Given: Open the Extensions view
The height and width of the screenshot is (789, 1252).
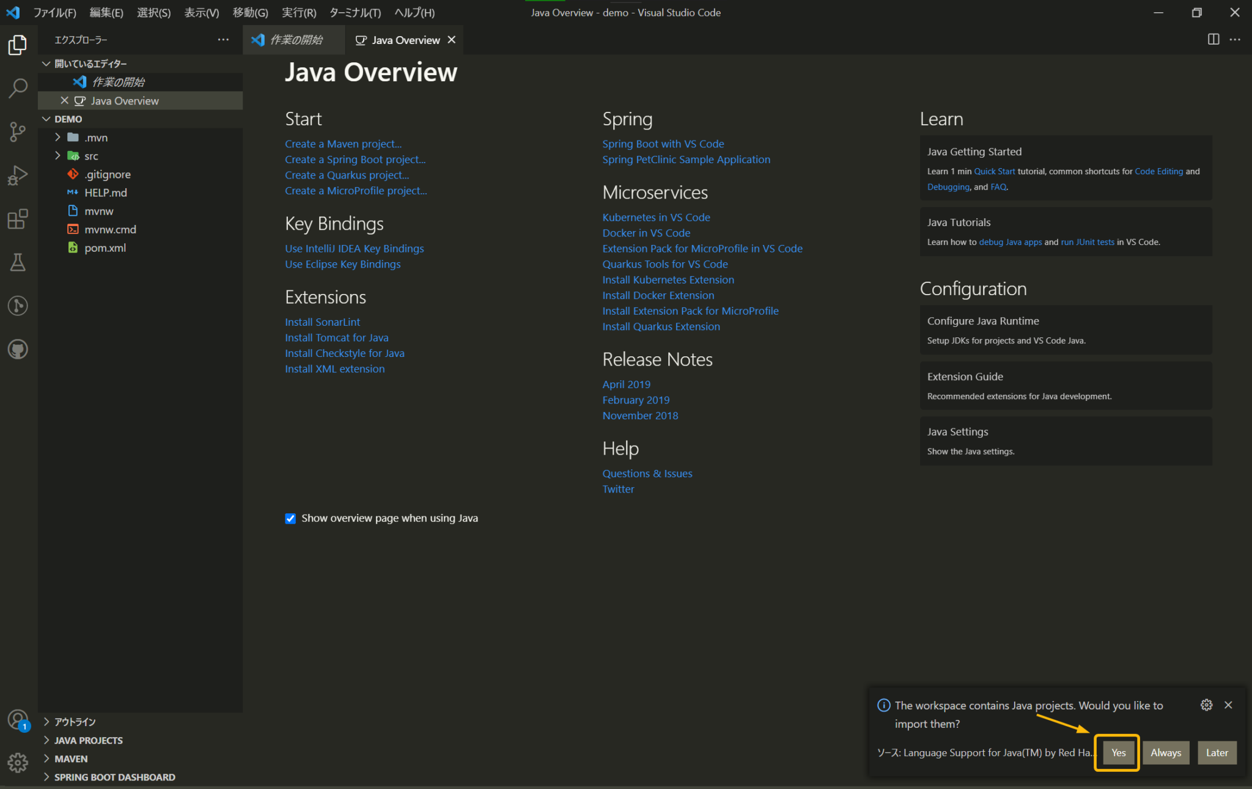Looking at the screenshot, I should click(x=18, y=219).
